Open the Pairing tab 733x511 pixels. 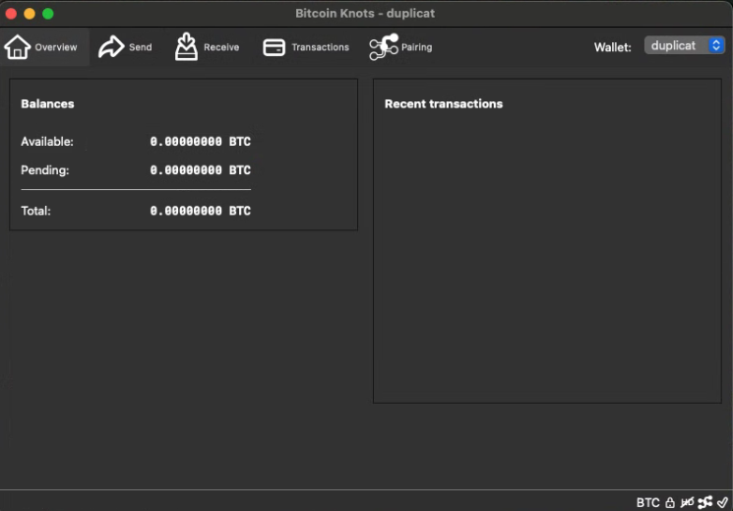pyautogui.click(x=400, y=47)
